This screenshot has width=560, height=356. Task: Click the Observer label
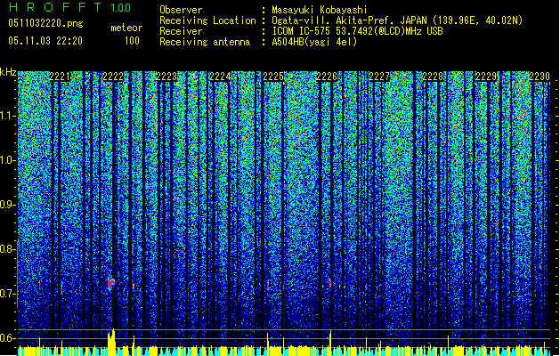(x=181, y=10)
